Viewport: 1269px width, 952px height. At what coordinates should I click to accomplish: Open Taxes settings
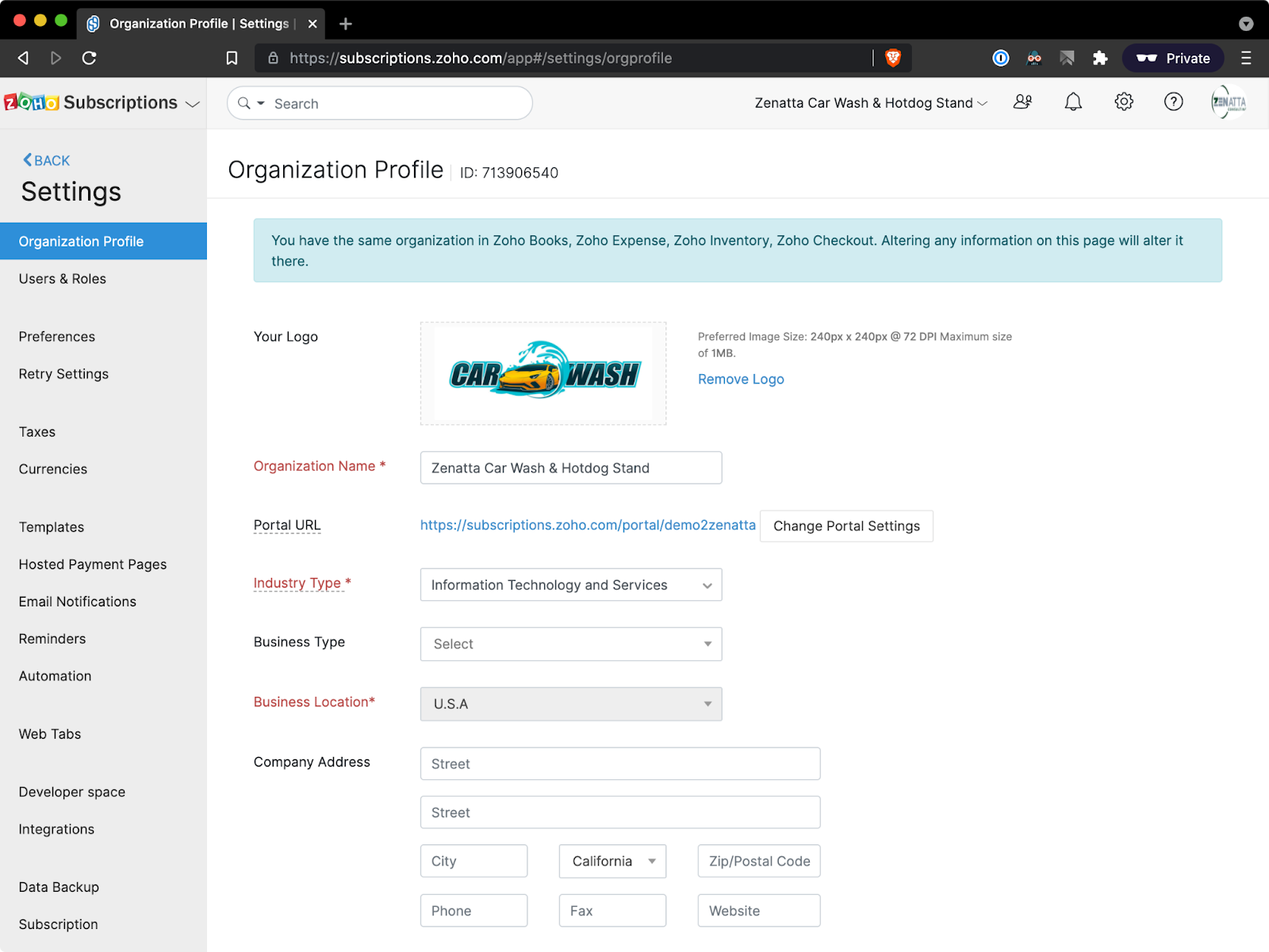tap(37, 432)
